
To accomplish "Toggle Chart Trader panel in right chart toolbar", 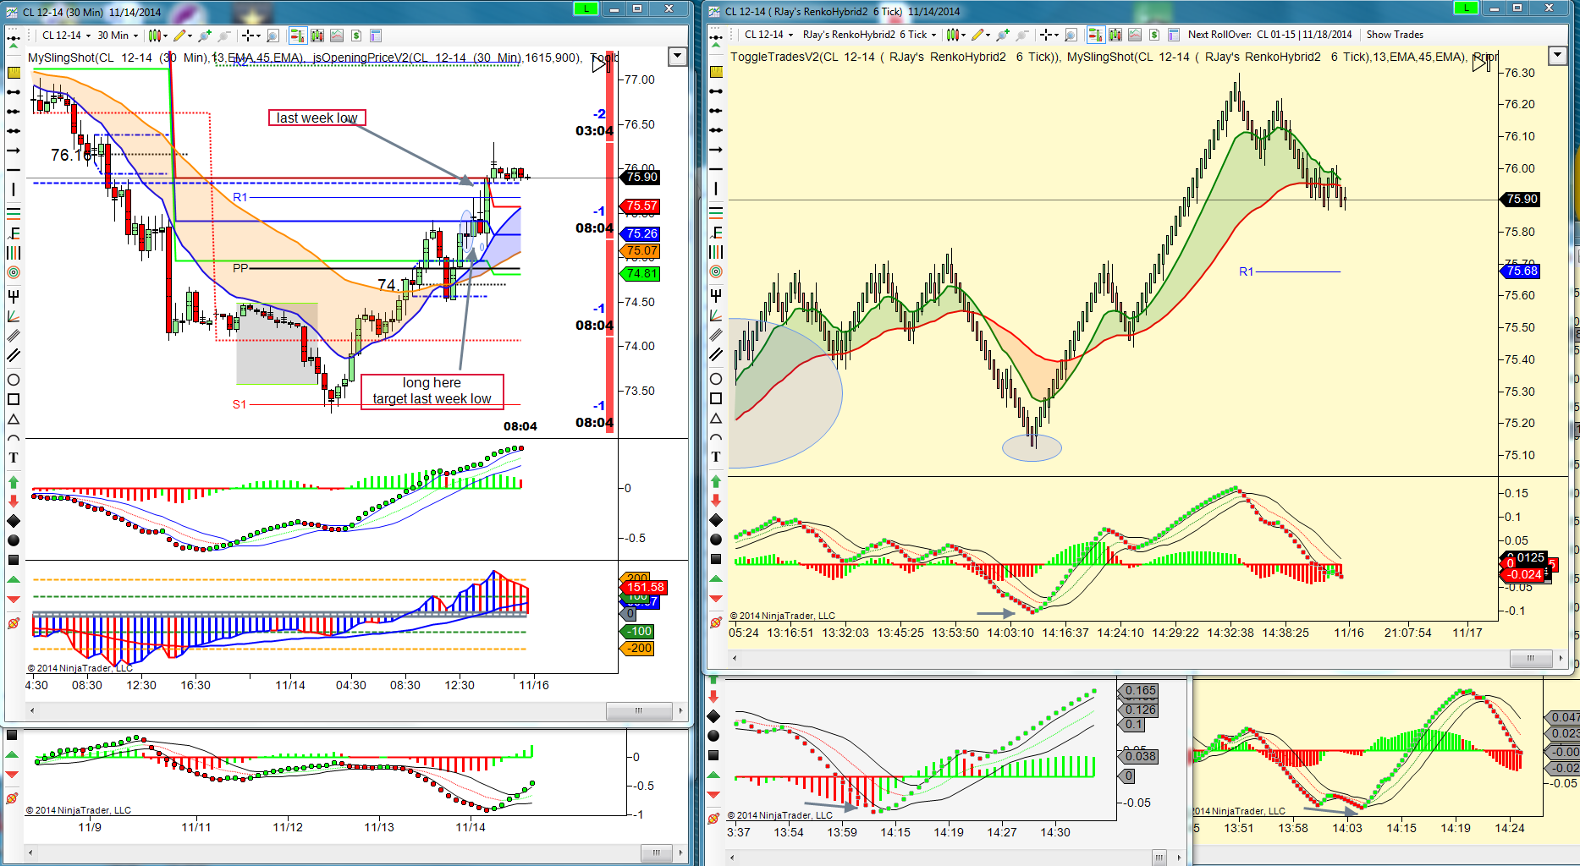I will click(x=1095, y=35).
